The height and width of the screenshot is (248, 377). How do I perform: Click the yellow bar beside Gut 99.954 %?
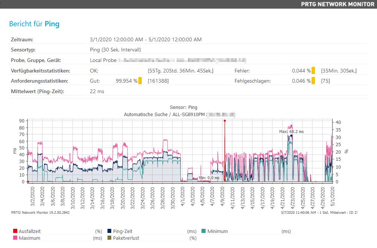click(x=140, y=81)
